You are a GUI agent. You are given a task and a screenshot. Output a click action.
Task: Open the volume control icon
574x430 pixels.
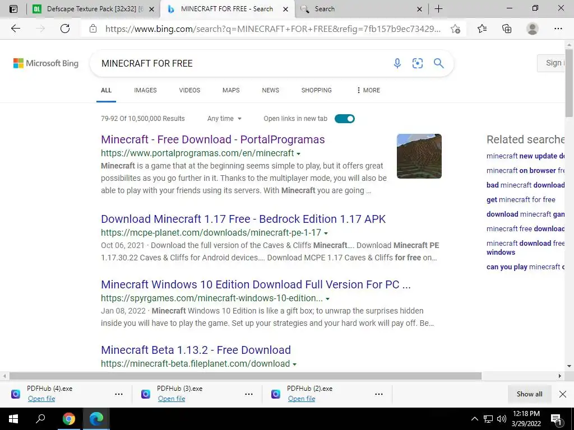pos(502,419)
